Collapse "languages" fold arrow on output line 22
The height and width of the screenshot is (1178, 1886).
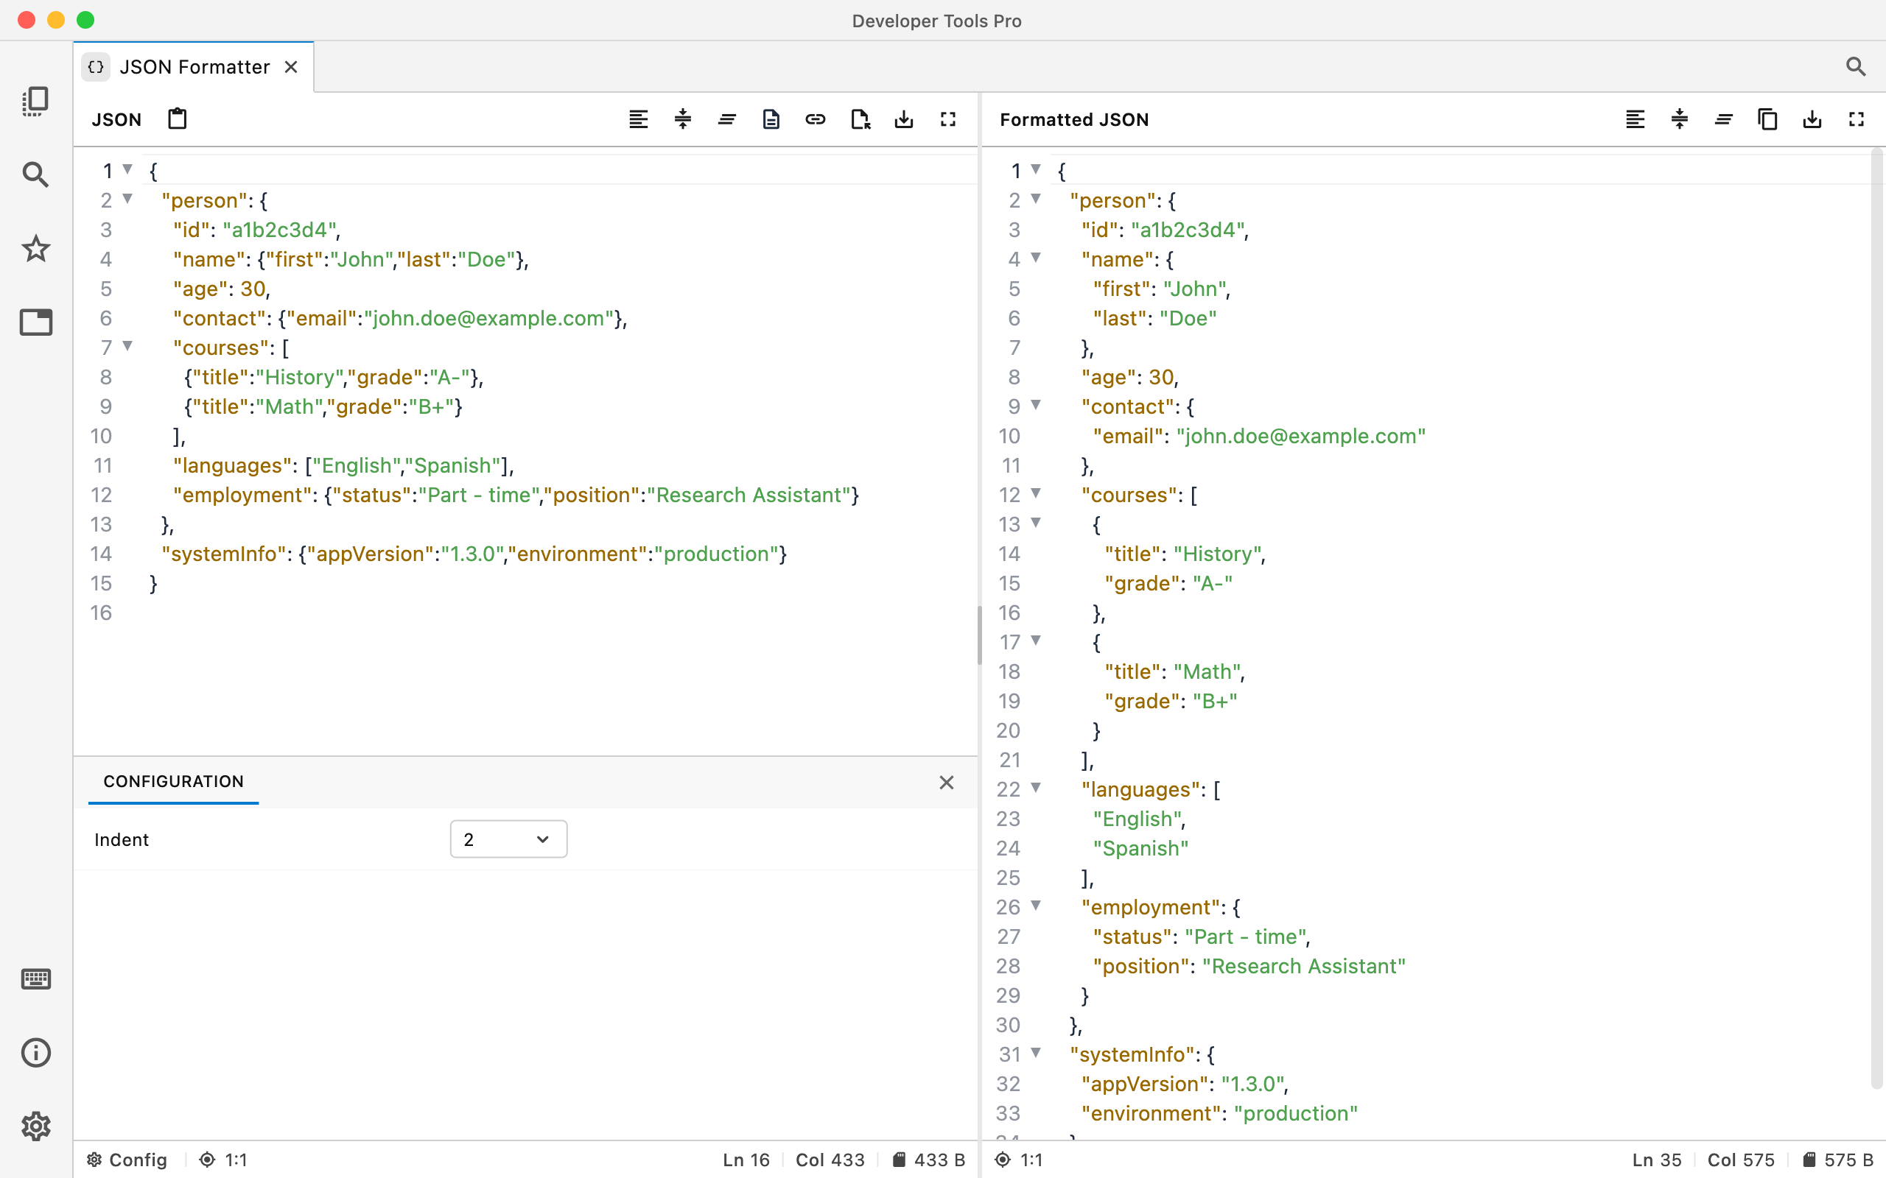tap(1036, 788)
